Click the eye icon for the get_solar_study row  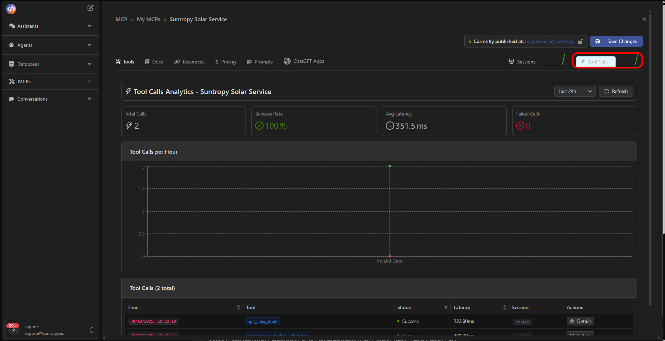[x=572, y=321]
